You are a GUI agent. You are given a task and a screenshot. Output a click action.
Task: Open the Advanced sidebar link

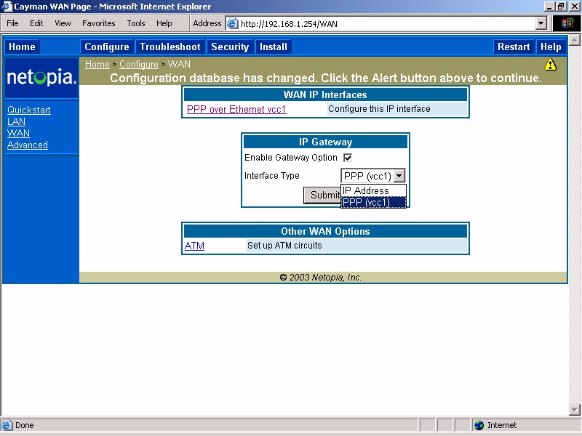click(x=28, y=145)
